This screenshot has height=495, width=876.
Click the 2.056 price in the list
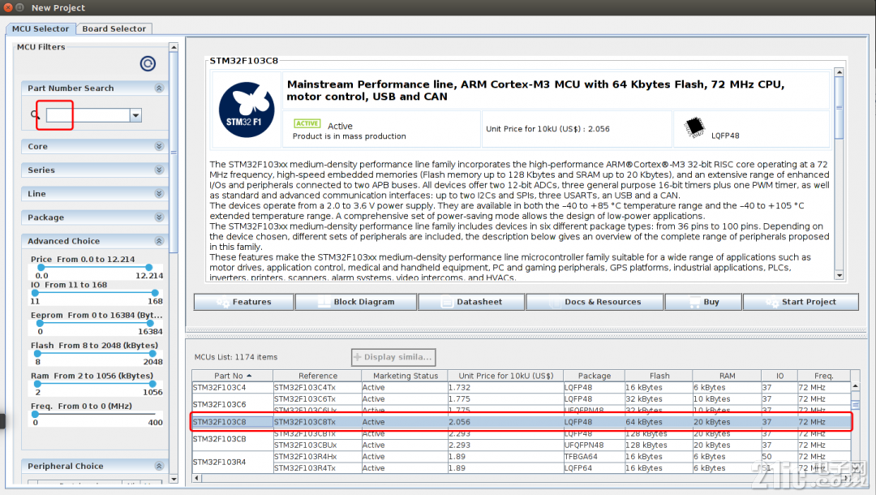click(x=505, y=422)
